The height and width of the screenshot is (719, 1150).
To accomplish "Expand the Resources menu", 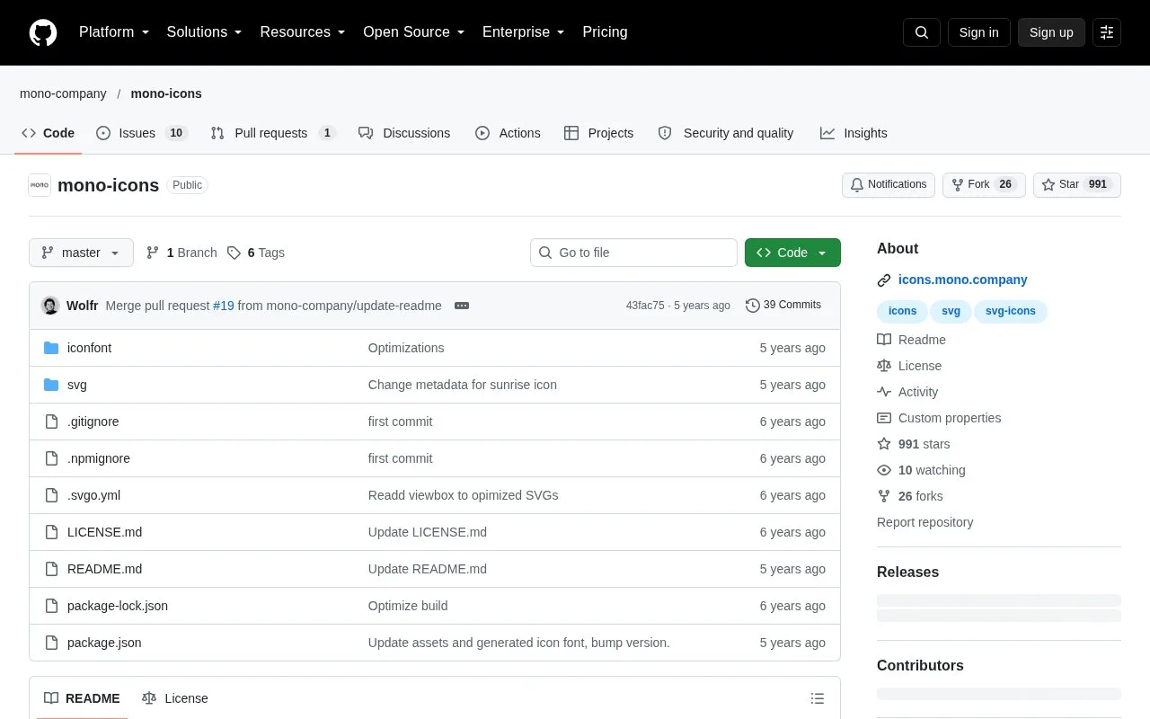I will point(303,32).
